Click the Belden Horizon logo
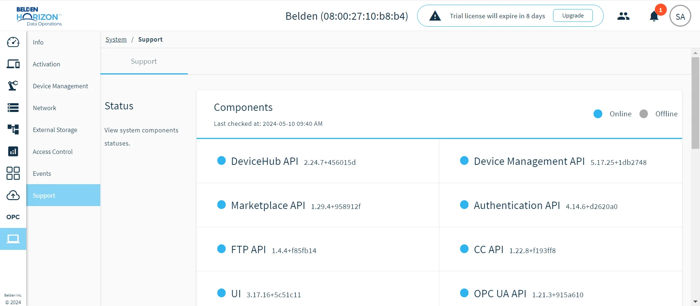This screenshot has height=306, width=700. coord(39,16)
